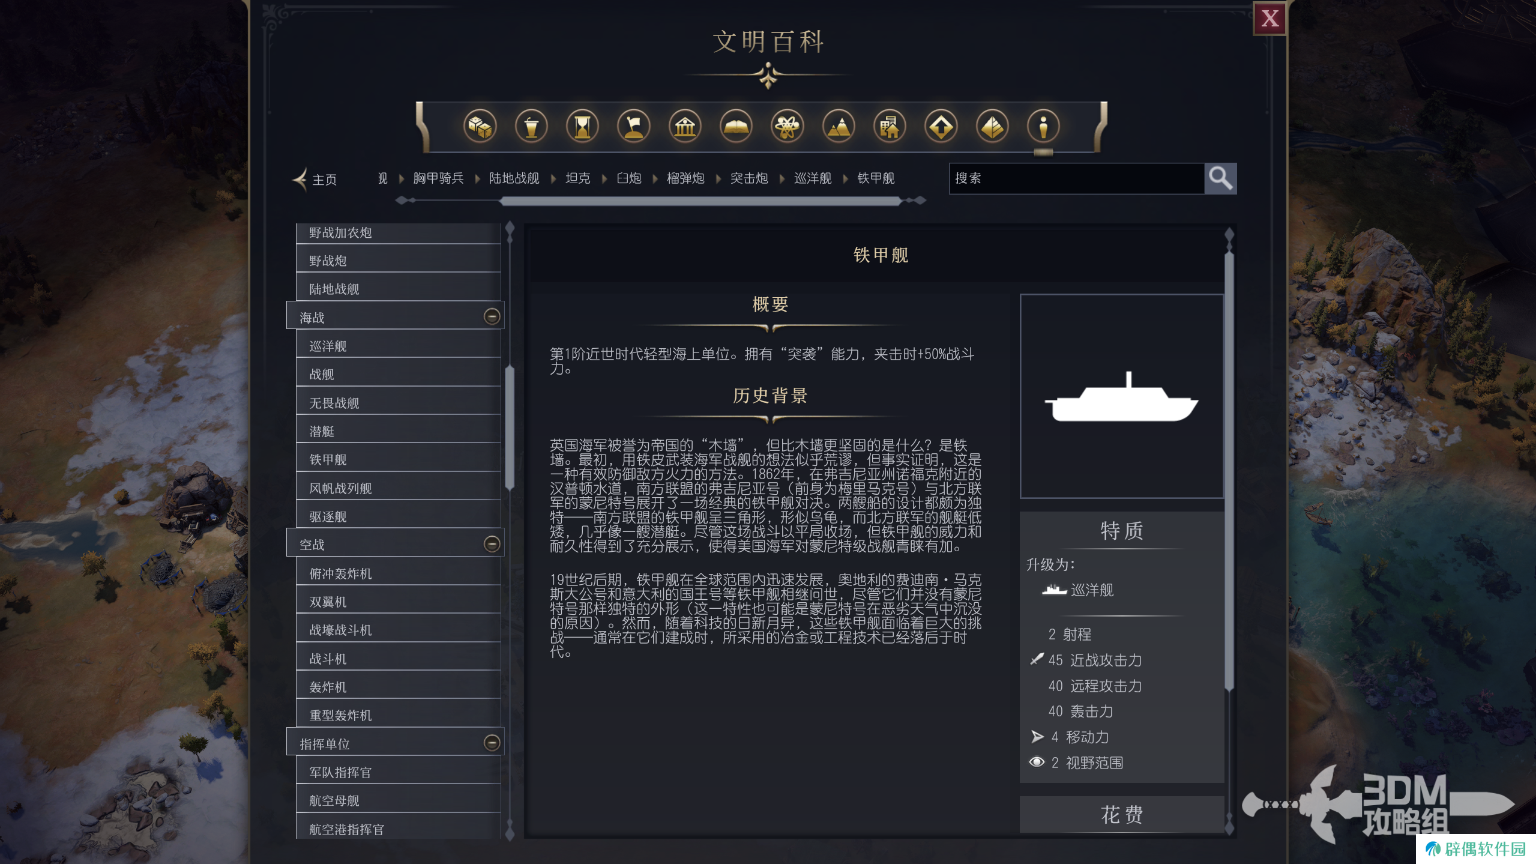Viewport: 1536px width, 864px height.
Task: Click the 铁甲舰 ship silhouette thumbnail
Action: [x=1121, y=396]
